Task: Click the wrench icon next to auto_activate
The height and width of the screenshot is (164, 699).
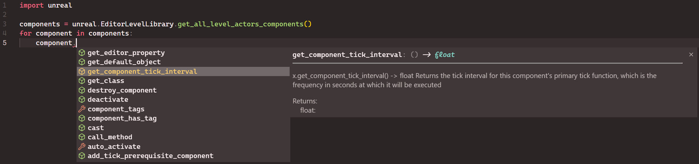Action: (82, 147)
